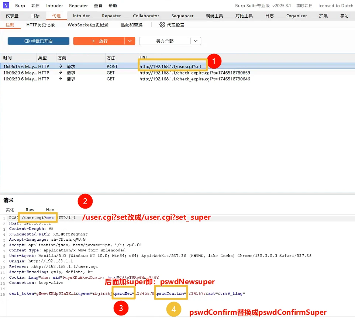Open the Sequencer tab
This screenshot has height=321, width=355.
182,16
